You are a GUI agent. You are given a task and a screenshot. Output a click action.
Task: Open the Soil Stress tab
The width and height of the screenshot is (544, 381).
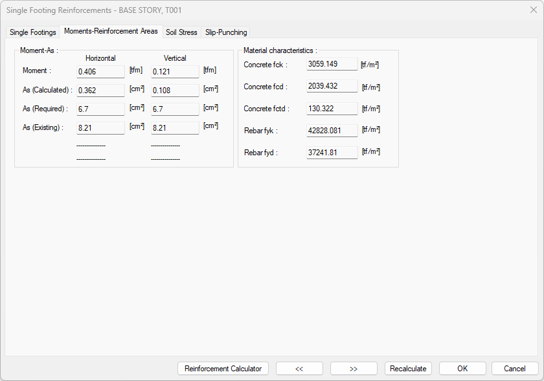tap(181, 32)
